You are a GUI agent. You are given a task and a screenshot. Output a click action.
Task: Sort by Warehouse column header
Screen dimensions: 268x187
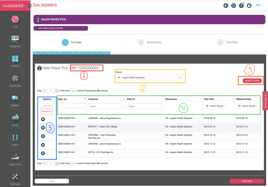pos(183,99)
